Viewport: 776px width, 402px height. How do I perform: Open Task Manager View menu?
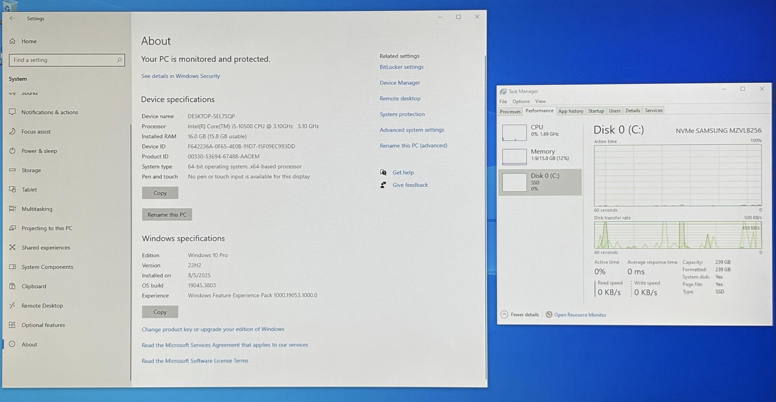(x=540, y=102)
